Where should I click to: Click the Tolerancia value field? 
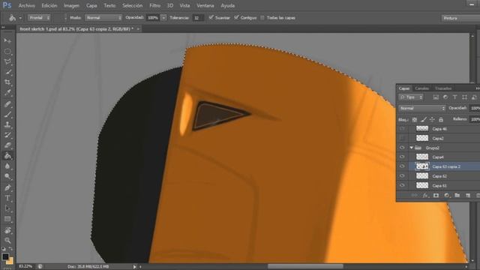pyautogui.click(x=198, y=18)
